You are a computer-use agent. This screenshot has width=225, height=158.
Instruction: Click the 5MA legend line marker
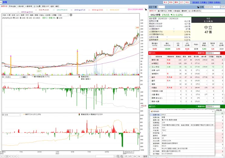(x=36, y=10)
